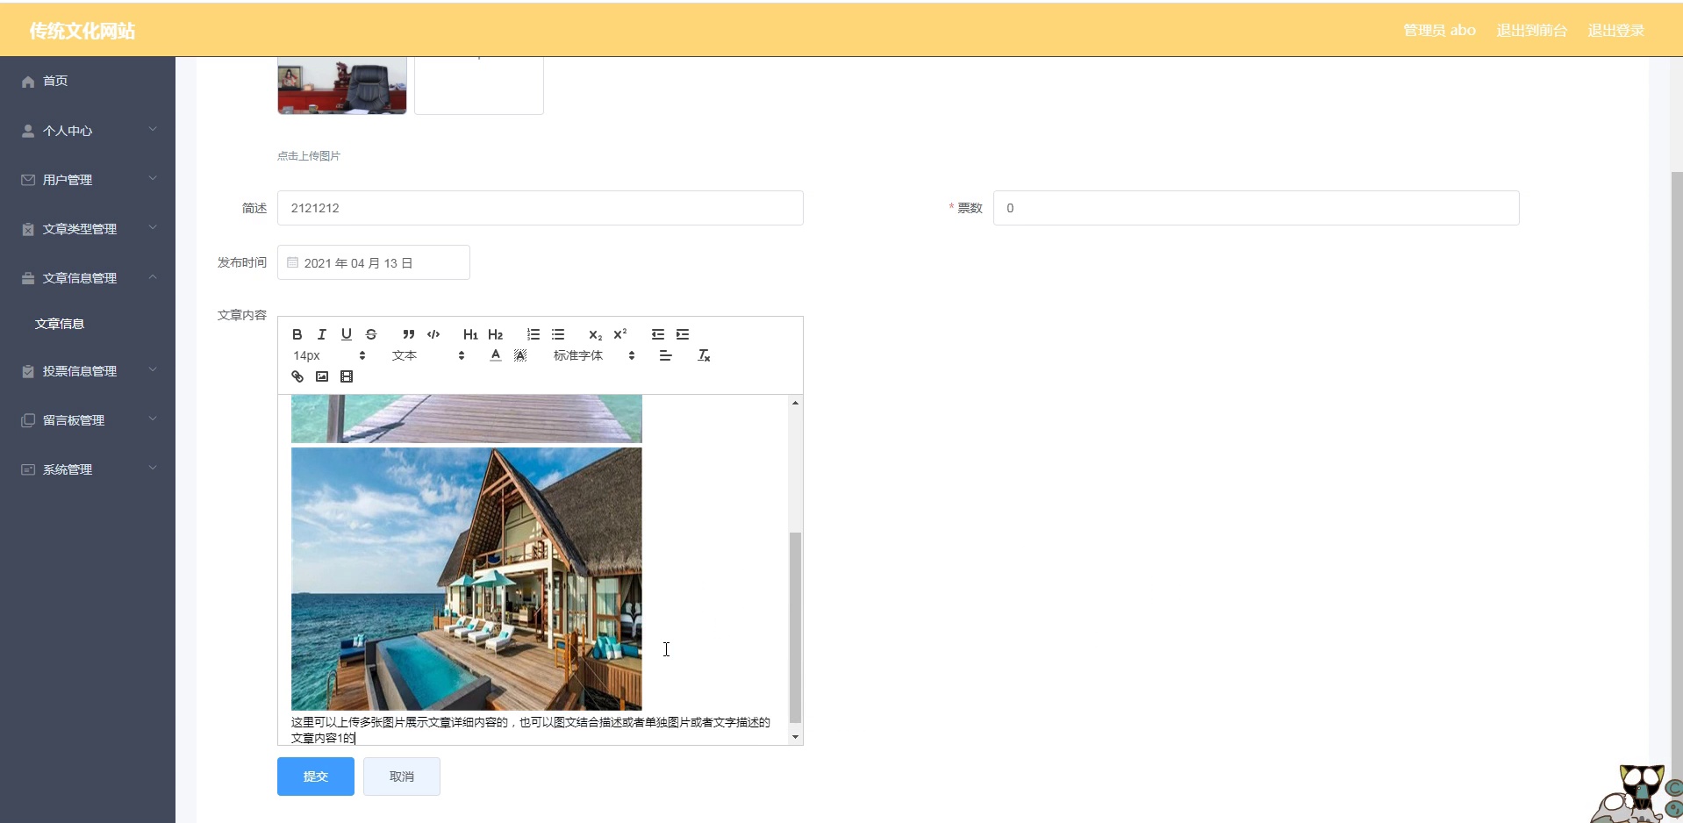
Task: Click the 点击上传图片 hint text
Action: (x=309, y=156)
